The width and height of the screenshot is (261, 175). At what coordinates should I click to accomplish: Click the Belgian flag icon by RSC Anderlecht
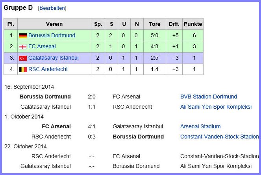23,69
